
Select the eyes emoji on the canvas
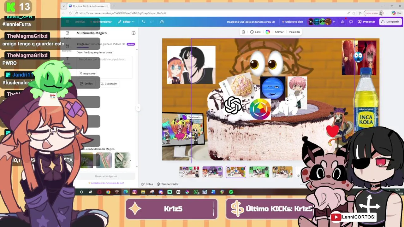(x=266, y=63)
